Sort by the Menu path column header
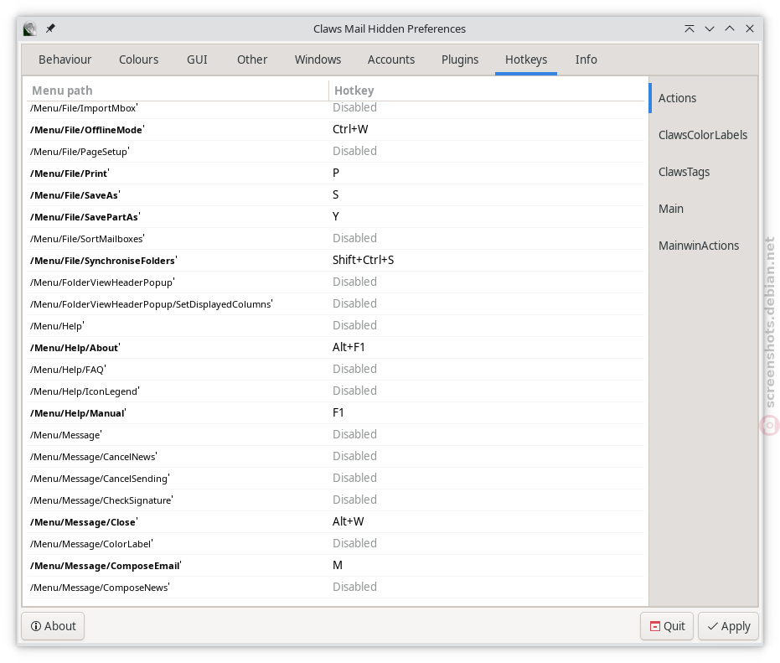 178,91
